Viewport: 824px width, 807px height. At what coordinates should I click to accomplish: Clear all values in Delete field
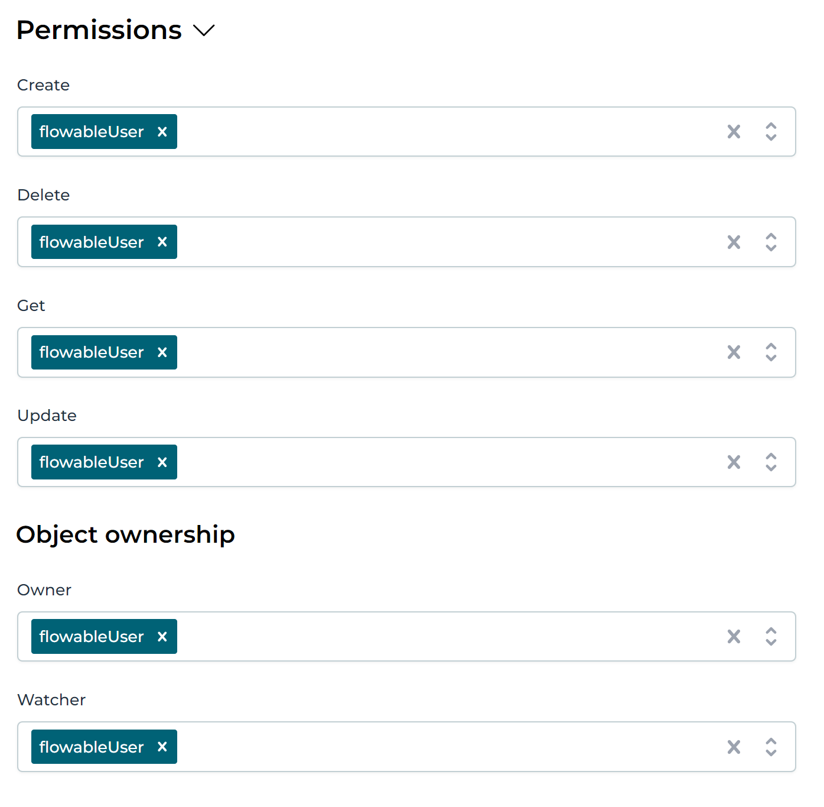click(x=734, y=242)
